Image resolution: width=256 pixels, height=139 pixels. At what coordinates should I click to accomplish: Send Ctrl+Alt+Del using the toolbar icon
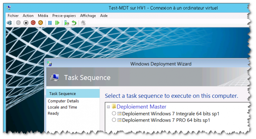(x=9, y=23)
